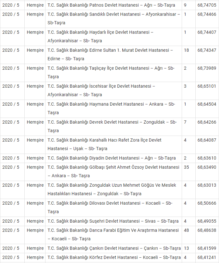Select score value 68,41241
This screenshot has width=219, height=263.
coord(207,257)
